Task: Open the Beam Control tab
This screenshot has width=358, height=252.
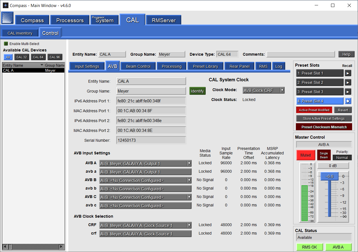Action: tap(138, 66)
